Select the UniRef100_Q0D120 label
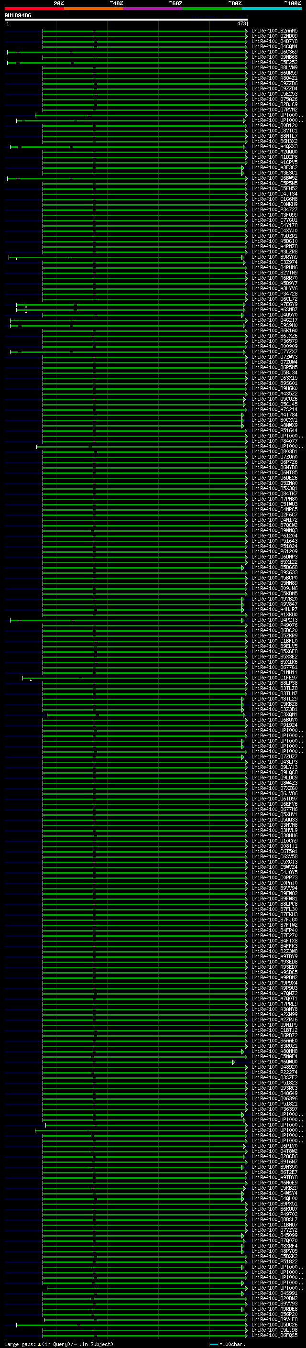Screen dimensions: 306x1348 (274, 126)
